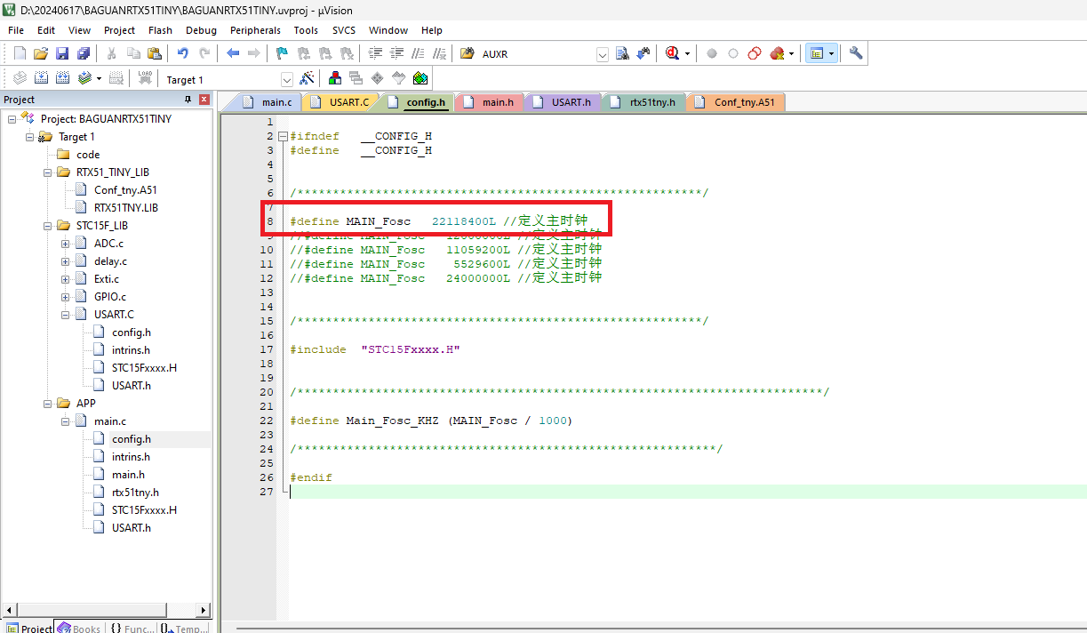Click the Paste clipboard icon
This screenshot has width=1087, height=633.
tap(155, 53)
